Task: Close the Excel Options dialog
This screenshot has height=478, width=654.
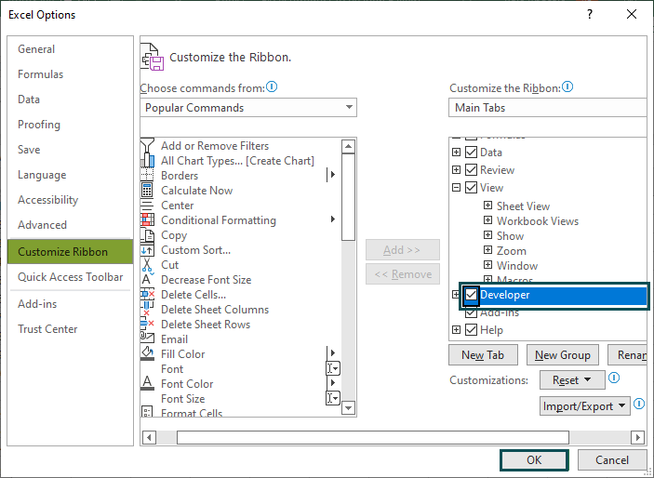Action: [x=632, y=14]
